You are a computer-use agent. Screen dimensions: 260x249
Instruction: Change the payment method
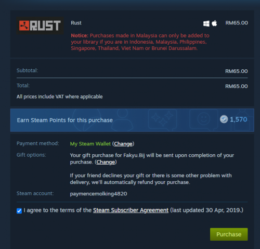coord(123,144)
